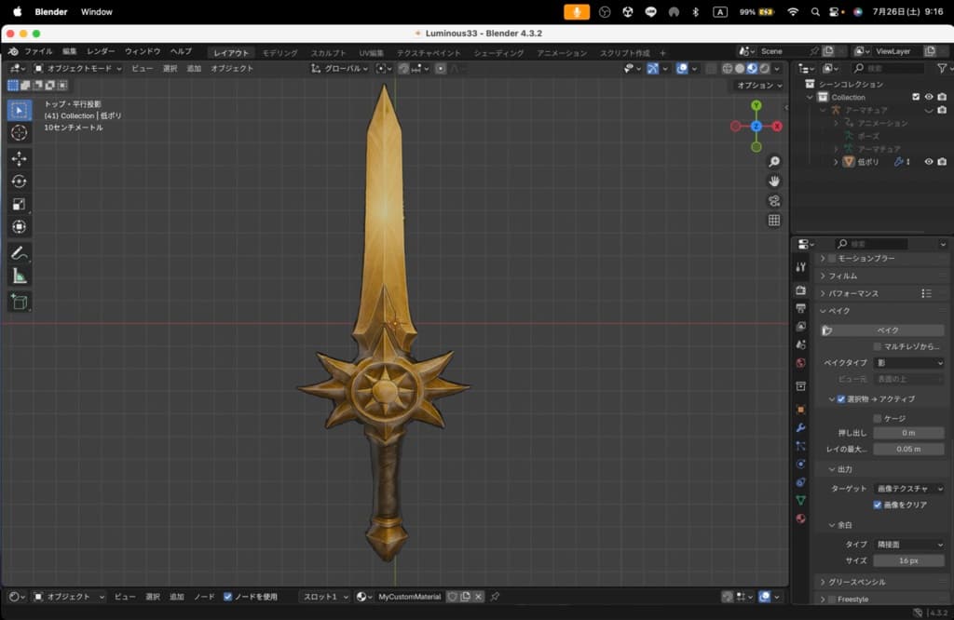Hide the 低ポリ object with eye icon
The image size is (954, 620).
pyautogui.click(x=928, y=162)
